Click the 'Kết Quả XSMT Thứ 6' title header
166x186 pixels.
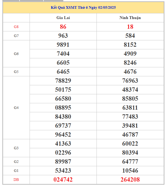[83, 7]
